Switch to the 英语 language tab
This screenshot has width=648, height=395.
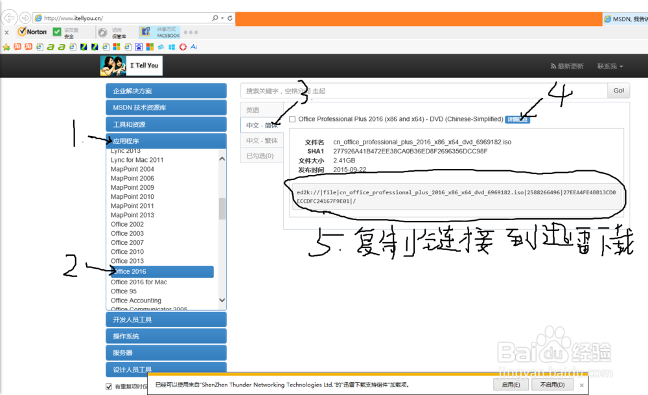pos(262,110)
